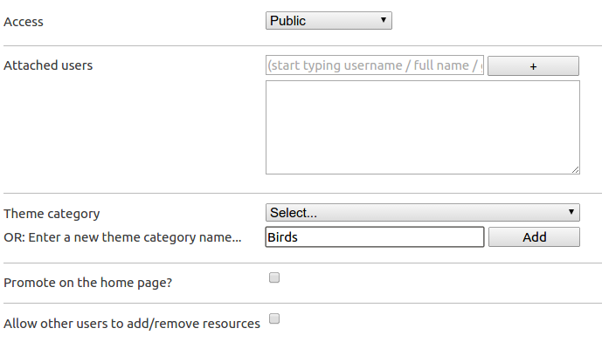The height and width of the screenshot is (342, 602).
Task: Click the 'Theme category' label text
Action: (52, 214)
